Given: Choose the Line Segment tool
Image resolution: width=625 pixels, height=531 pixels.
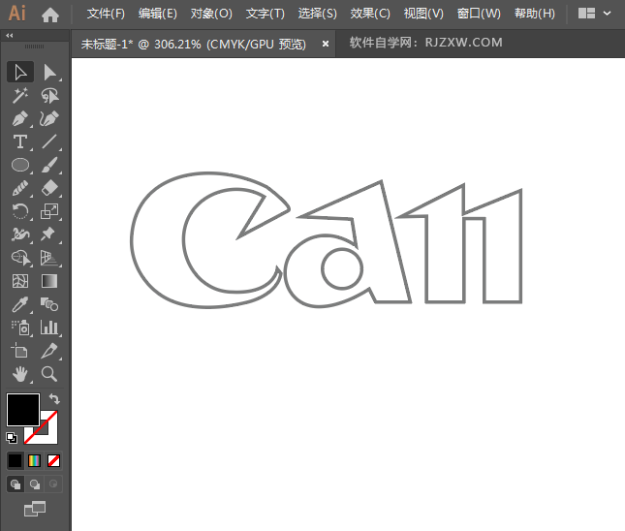Looking at the screenshot, I should 49,141.
